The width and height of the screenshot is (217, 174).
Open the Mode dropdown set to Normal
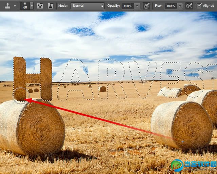(x=87, y=6)
